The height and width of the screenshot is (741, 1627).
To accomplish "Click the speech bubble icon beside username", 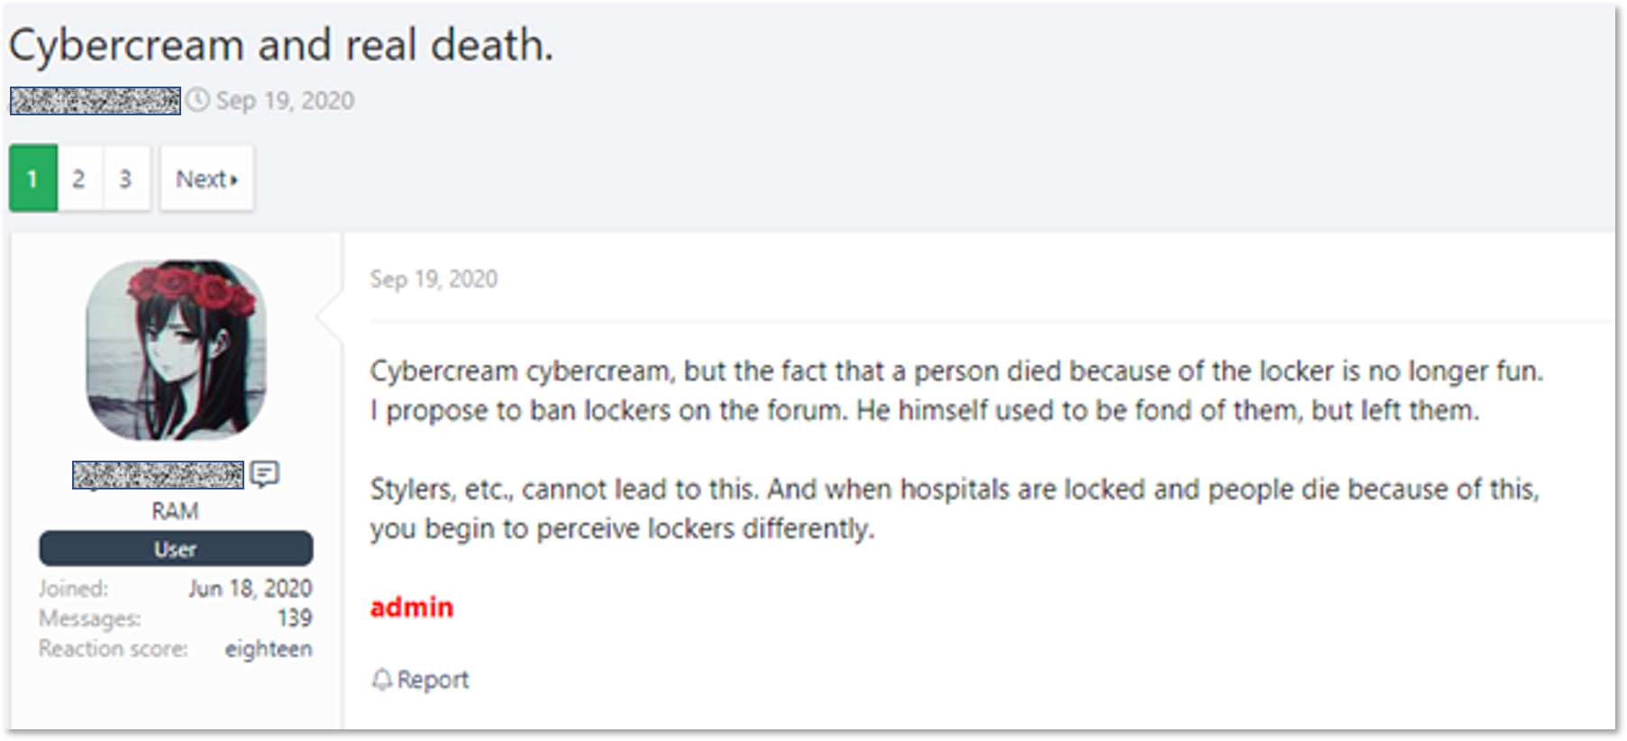I will [x=265, y=473].
